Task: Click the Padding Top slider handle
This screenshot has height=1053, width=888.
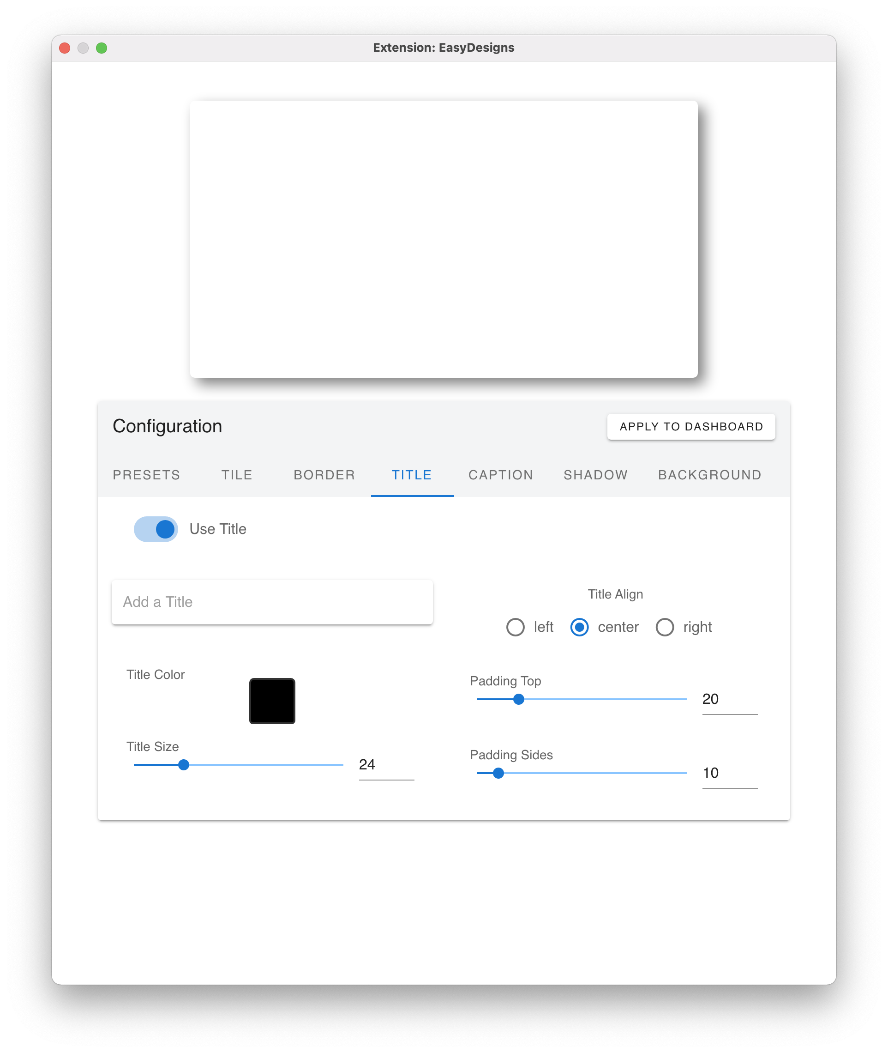Action: click(x=518, y=699)
